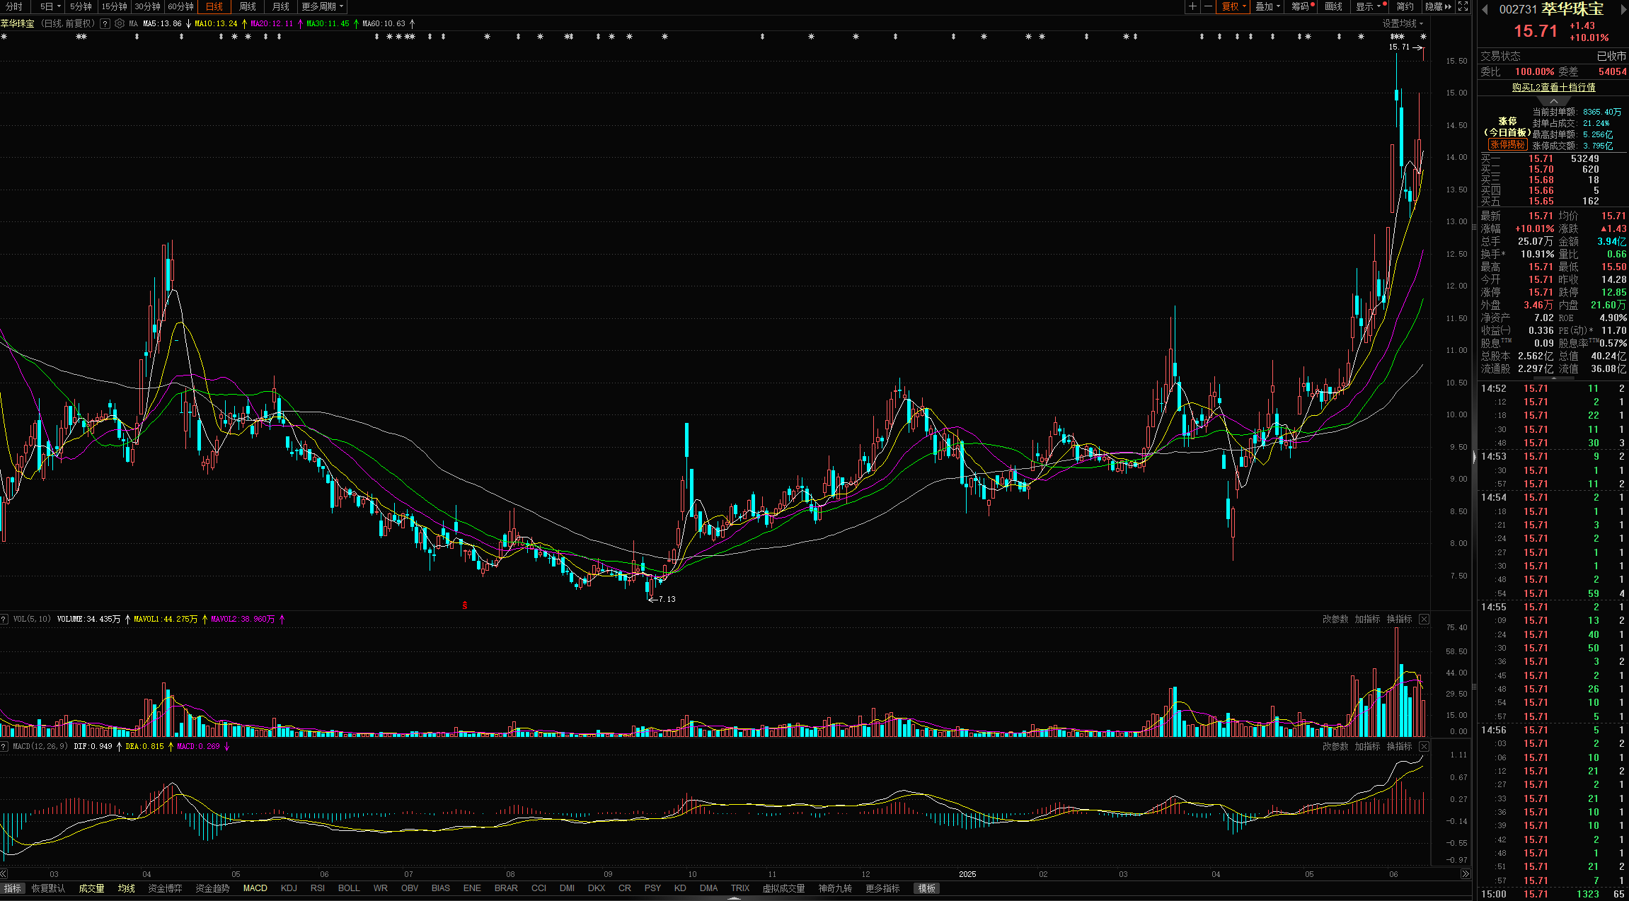Viewport: 1629px width, 901px height.
Task: Toggle the 筹码 chip distribution panel
Action: pos(1301,6)
